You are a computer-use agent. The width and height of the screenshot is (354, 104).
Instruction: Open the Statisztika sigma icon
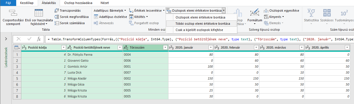coord(311,13)
